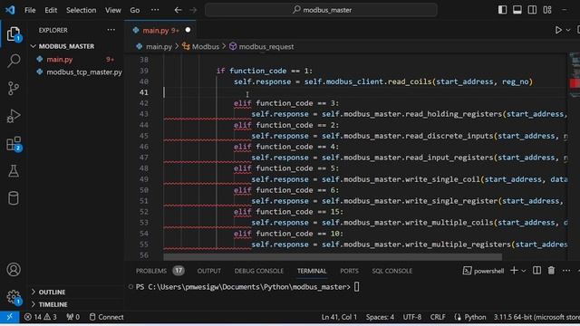This screenshot has height=326, width=580.
Task: Switch to the TERMINAL panel tab
Action: pyautogui.click(x=312, y=271)
